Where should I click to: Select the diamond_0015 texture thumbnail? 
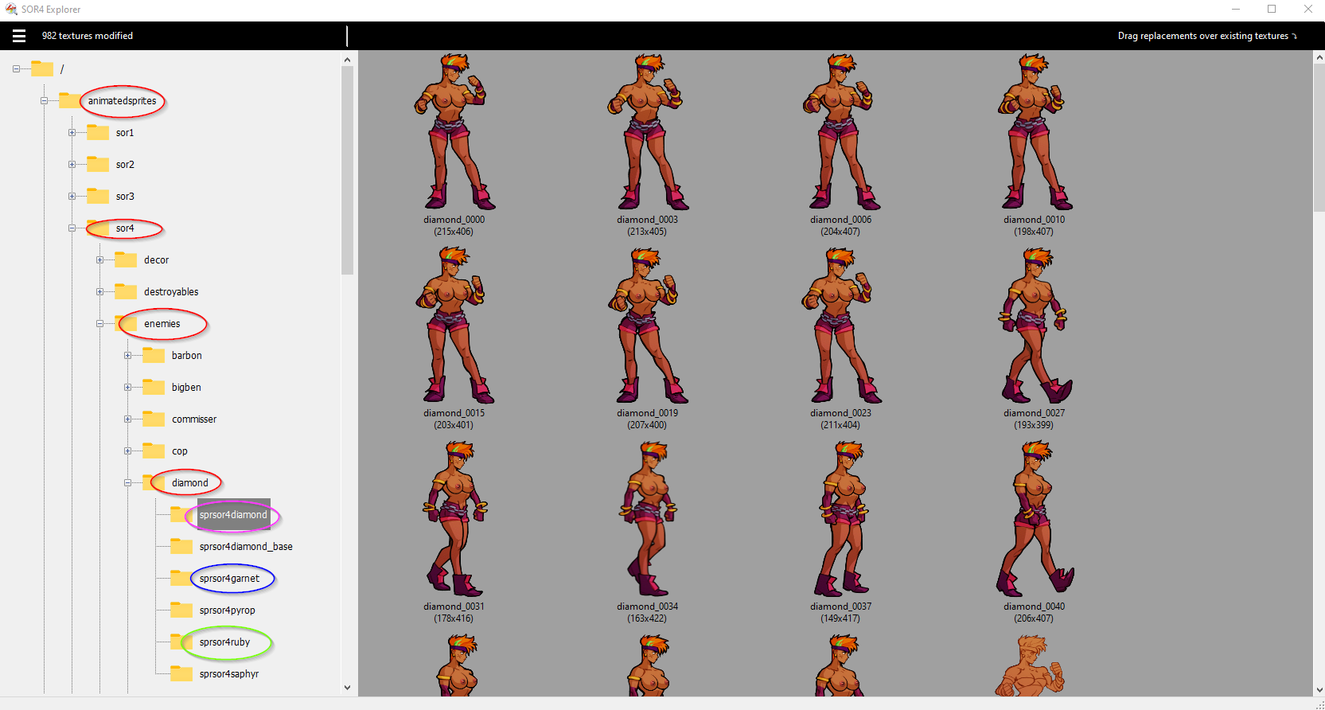point(454,326)
